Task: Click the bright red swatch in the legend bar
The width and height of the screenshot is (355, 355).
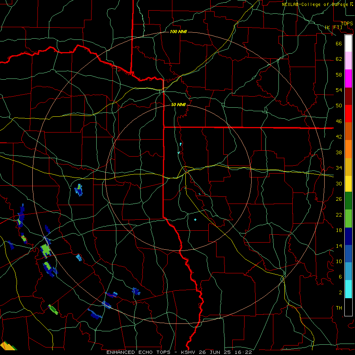Action: [x=348, y=114]
